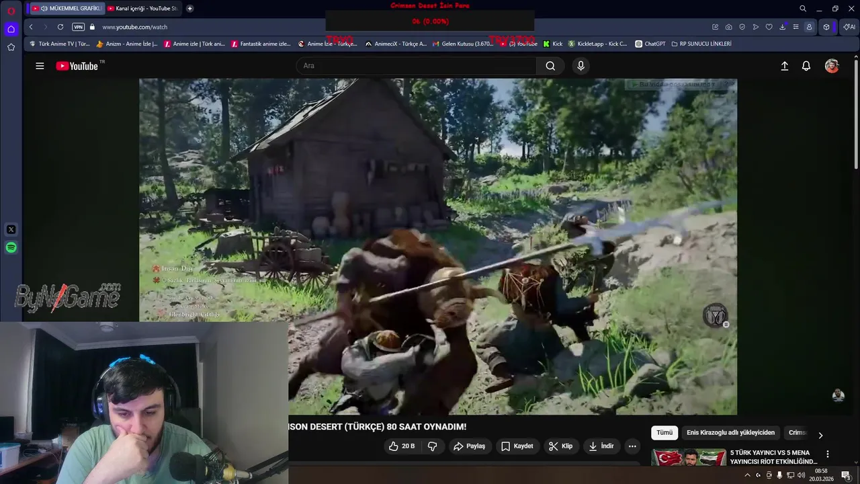Dislike the video
860x484 pixels.
tap(433, 446)
